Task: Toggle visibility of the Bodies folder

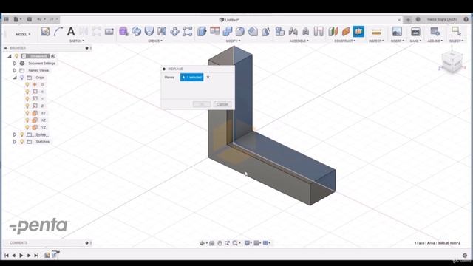Action: click(x=21, y=134)
